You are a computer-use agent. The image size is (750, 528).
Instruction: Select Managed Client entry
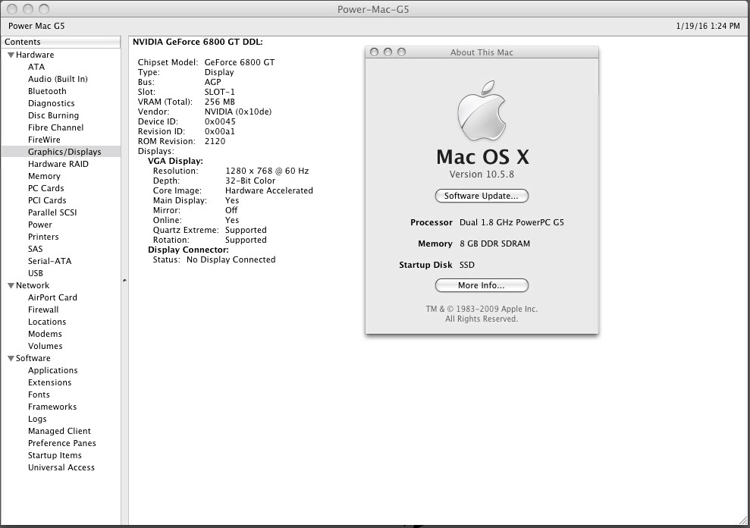(59, 431)
